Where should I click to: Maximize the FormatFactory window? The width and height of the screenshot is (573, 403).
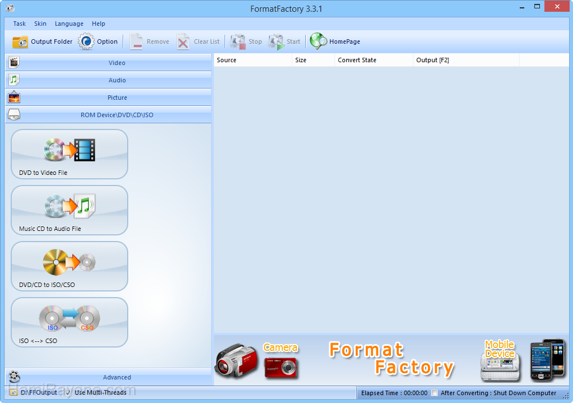pyautogui.click(x=537, y=7)
